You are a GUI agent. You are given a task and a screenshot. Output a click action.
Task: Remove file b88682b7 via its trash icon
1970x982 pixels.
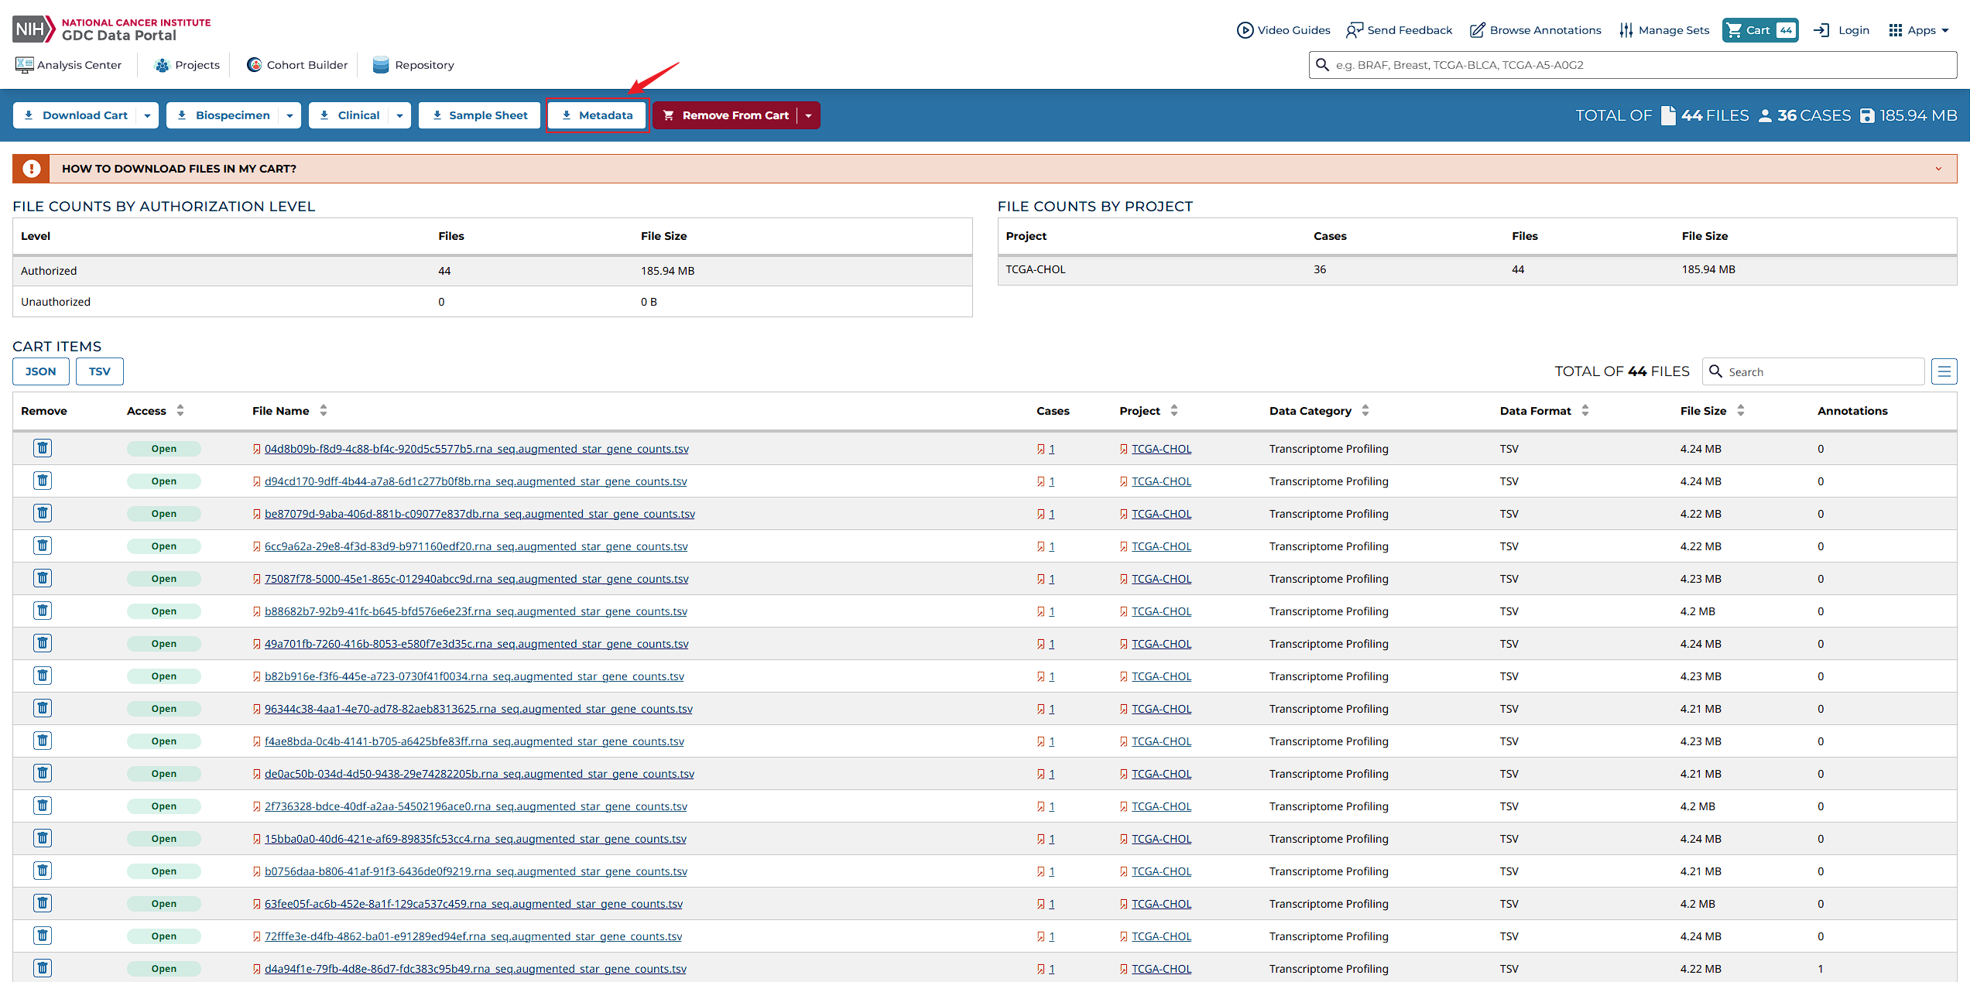[43, 611]
